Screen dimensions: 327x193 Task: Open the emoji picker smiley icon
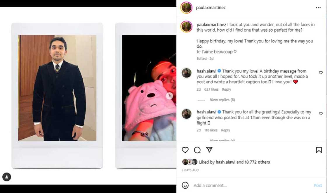pos(185,185)
